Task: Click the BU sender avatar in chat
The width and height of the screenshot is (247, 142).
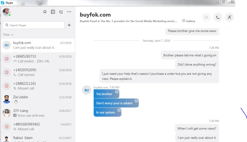Action: coord(87,90)
